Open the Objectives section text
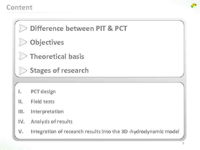 coord(47,42)
